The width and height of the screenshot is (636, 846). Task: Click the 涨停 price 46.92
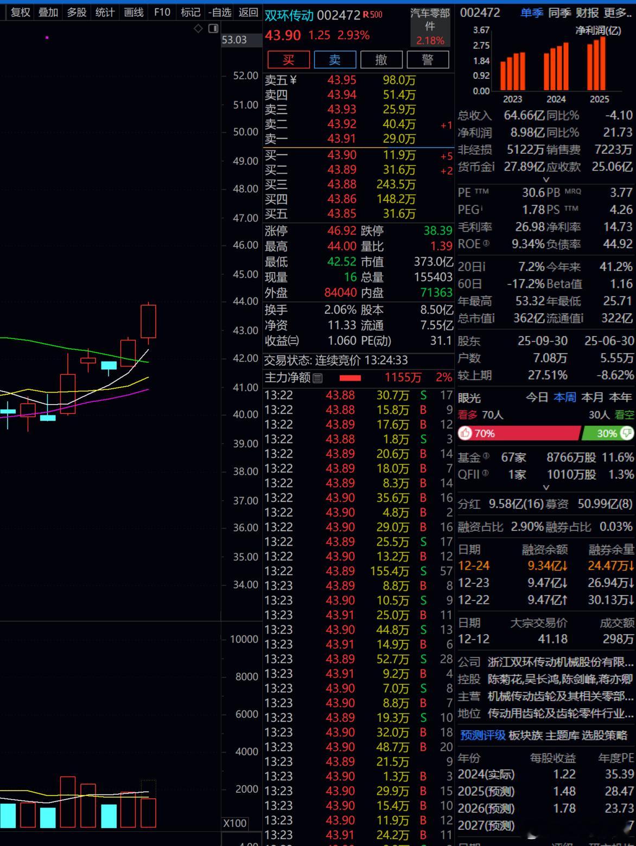pos(341,231)
